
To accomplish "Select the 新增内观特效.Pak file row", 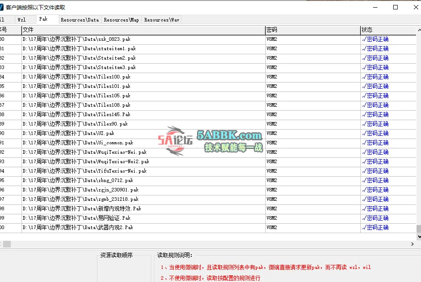I will [208, 208].
